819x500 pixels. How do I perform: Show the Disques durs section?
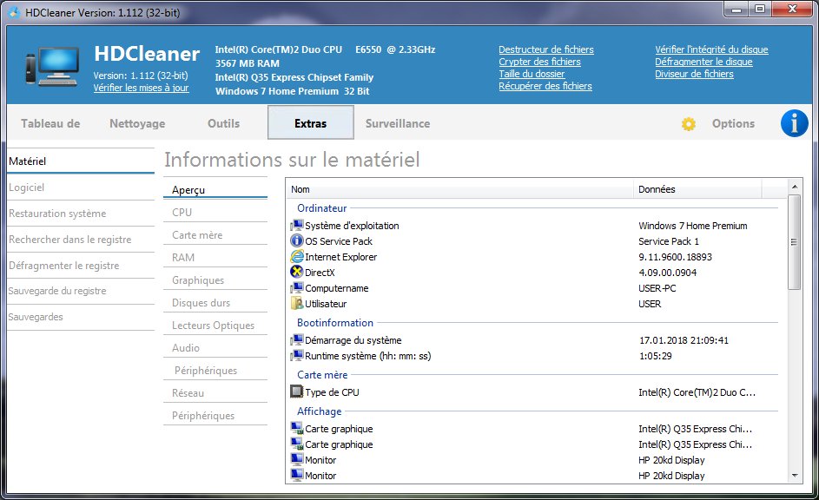coord(215,303)
